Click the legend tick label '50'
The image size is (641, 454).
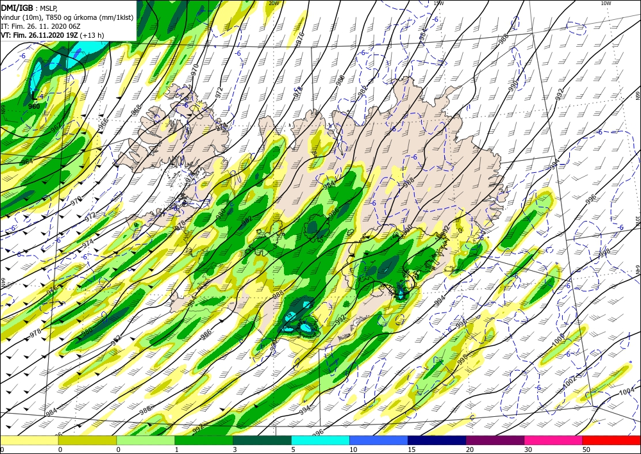pos(586,450)
